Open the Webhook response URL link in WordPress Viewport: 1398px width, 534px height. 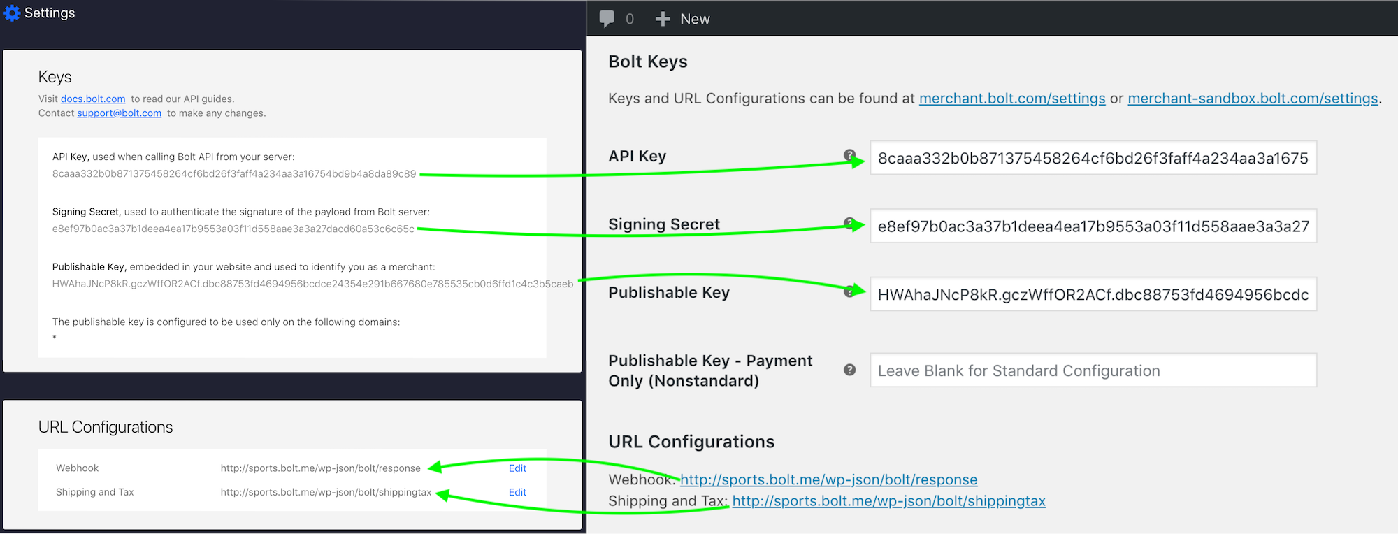coord(829,479)
